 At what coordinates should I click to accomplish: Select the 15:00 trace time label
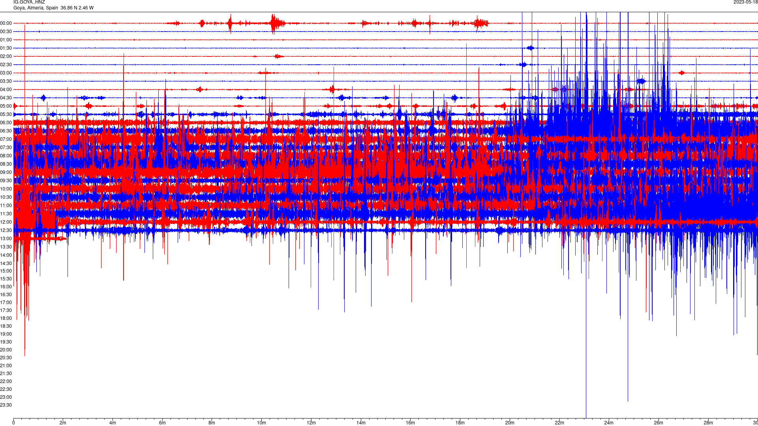[x=6, y=271]
